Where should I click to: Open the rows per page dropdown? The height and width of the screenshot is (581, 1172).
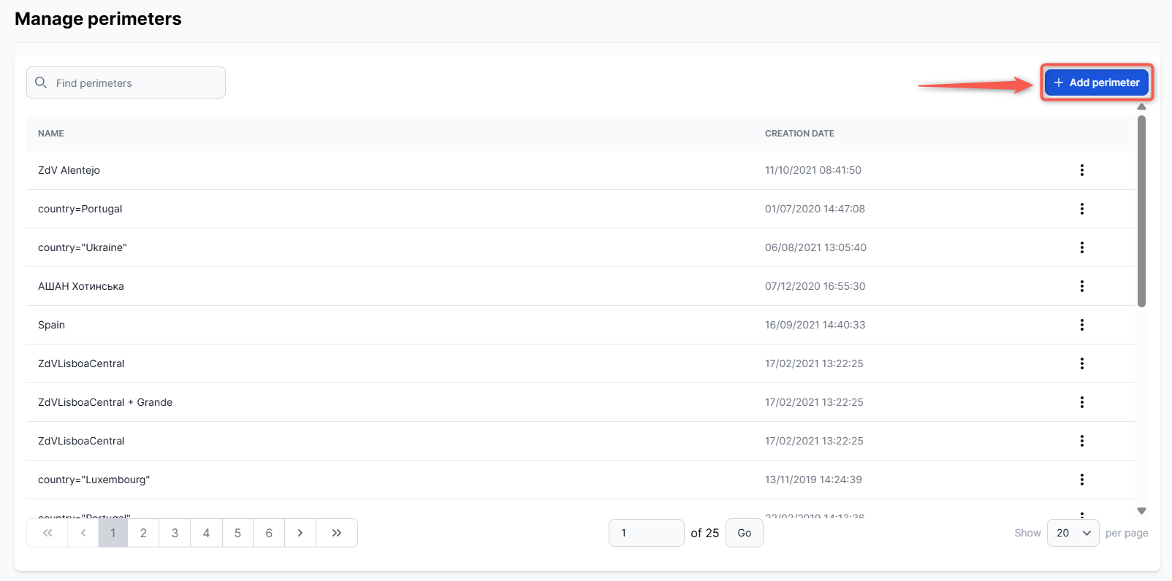pos(1072,533)
